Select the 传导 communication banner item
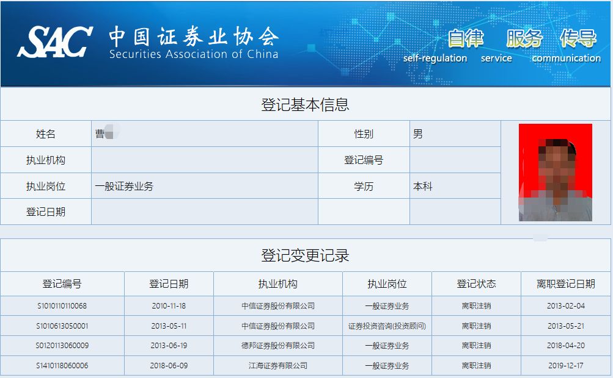This screenshot has width=613, height=378. point(578,39)
